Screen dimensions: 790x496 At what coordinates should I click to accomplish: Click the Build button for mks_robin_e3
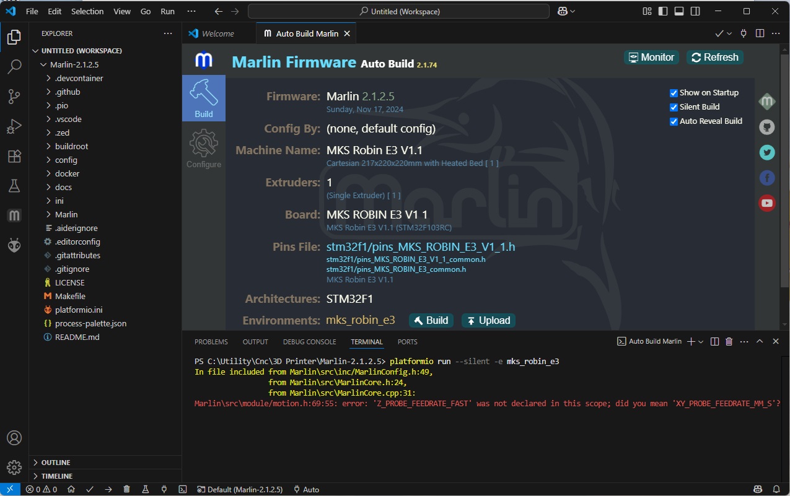pyautogui.click(x=431, y=320)
